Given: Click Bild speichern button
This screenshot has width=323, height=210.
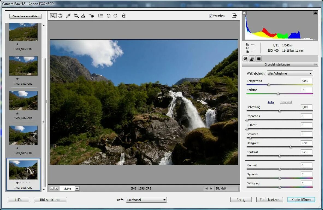Looking at the screenshot, I should [x=50, y=200].
